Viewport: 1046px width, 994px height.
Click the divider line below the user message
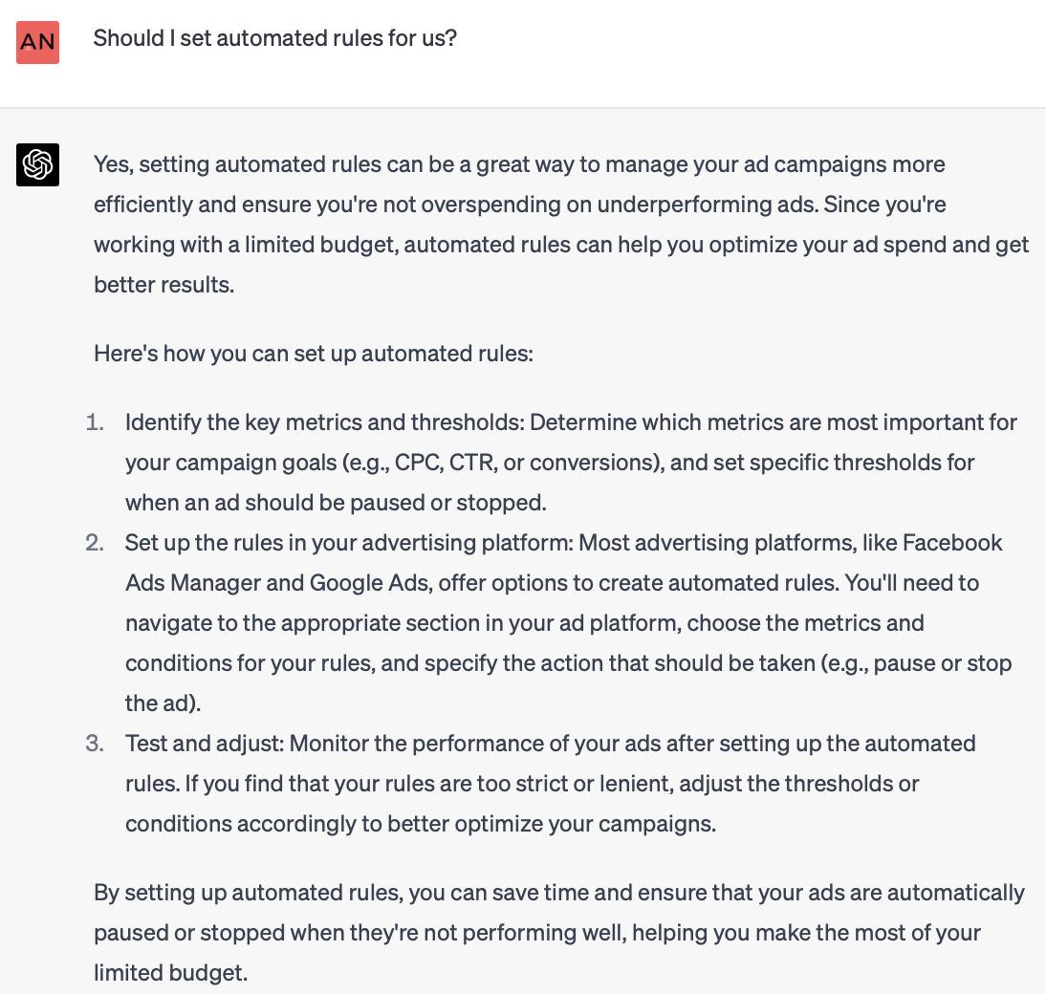click(x=523, y=107)
